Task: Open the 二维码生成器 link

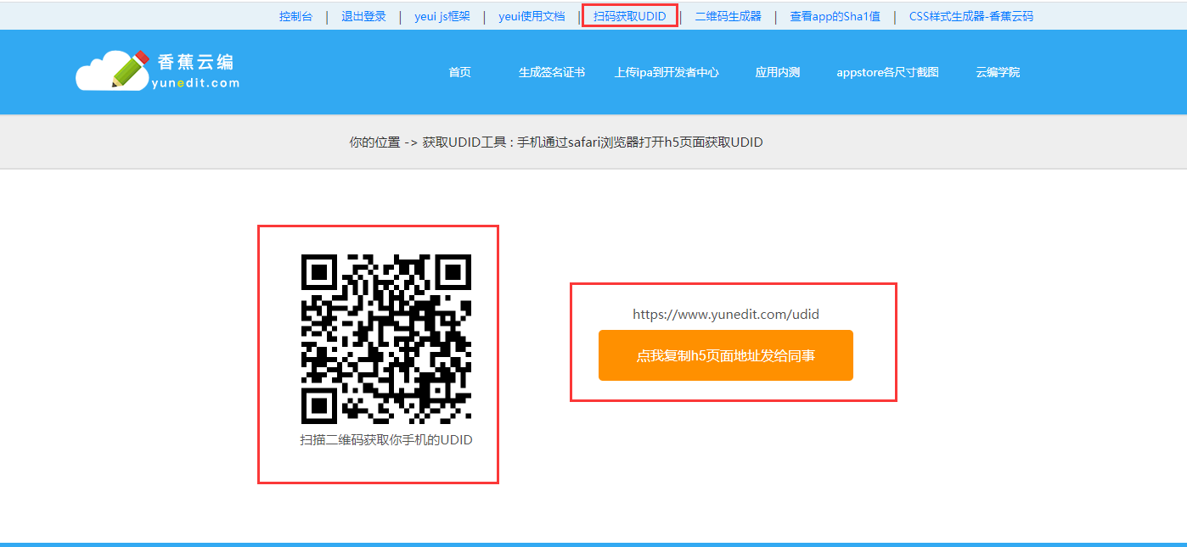Action: click(x=728, y=16)
